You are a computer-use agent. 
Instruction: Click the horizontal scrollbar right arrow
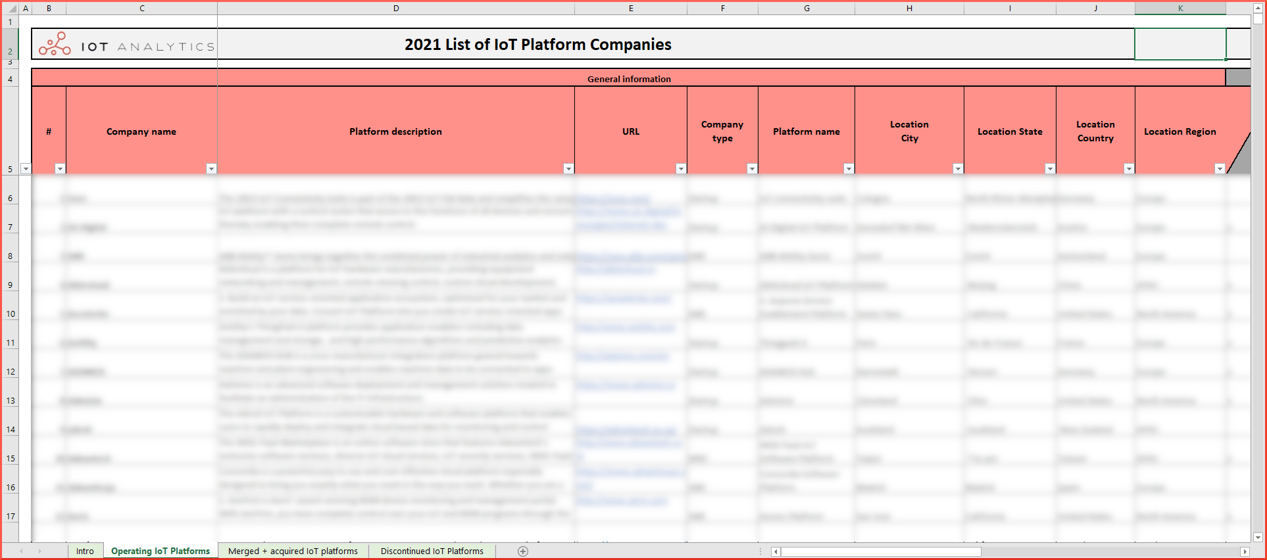[x=1245, y=551]
